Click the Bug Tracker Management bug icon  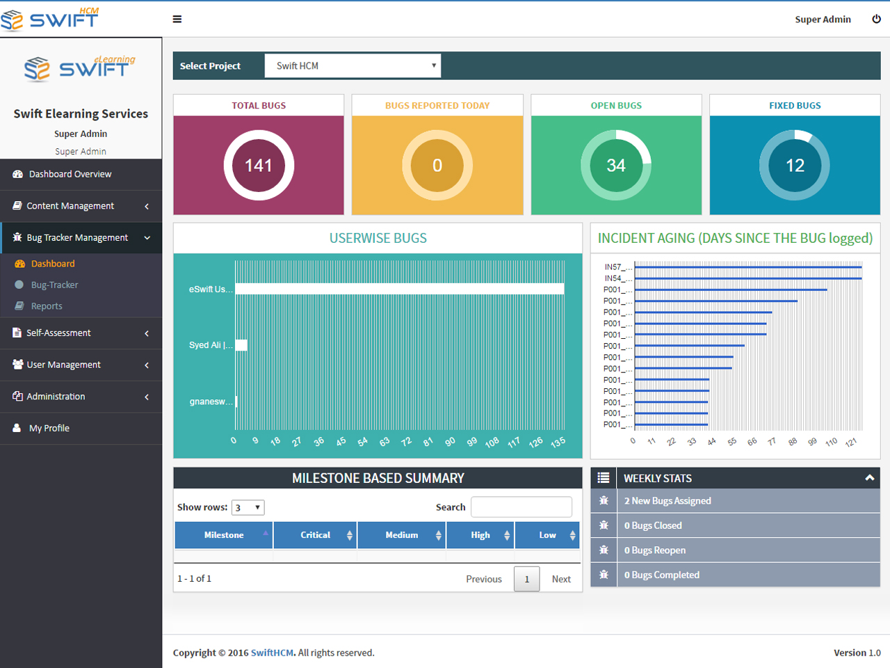pos(17,237)
